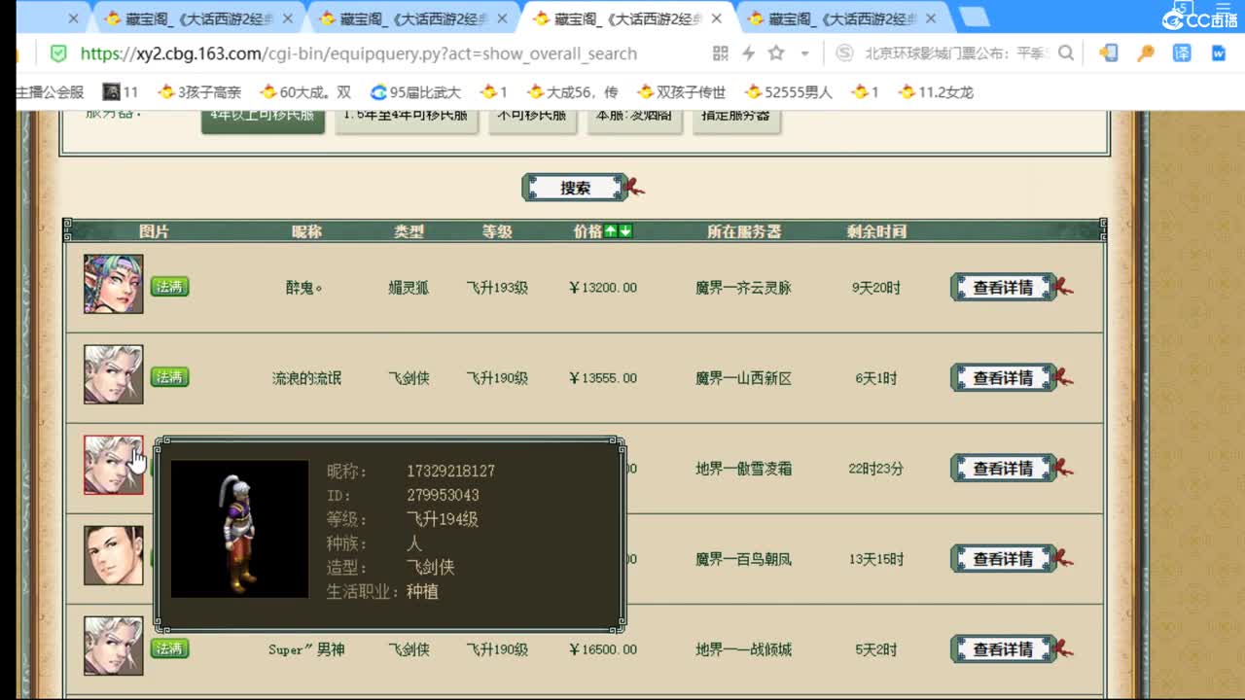
Task: Open bookmark labeled 11
Action: point(122,92)
